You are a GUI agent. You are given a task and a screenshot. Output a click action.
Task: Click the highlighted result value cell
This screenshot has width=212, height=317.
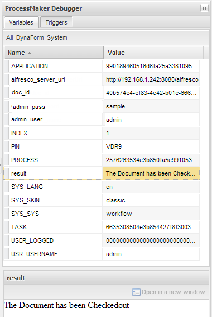[151, 173]
